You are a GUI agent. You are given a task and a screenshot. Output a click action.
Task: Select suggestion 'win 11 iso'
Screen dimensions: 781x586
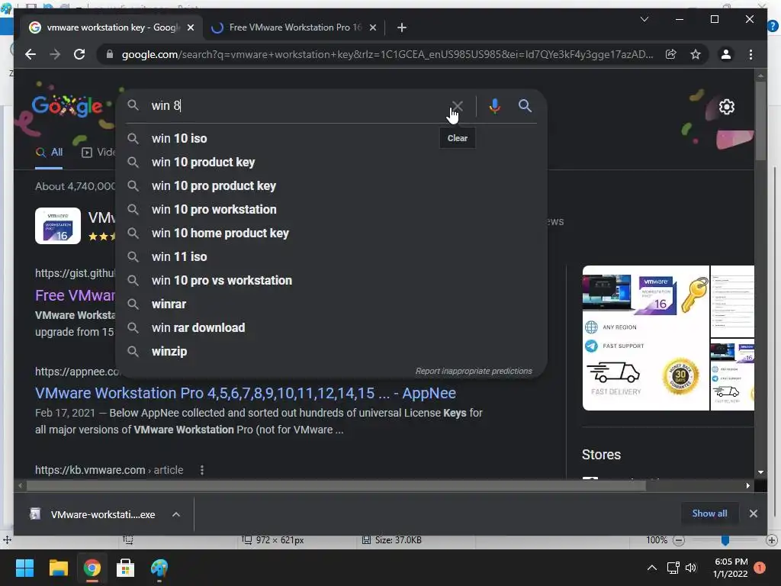click(331, 256)
